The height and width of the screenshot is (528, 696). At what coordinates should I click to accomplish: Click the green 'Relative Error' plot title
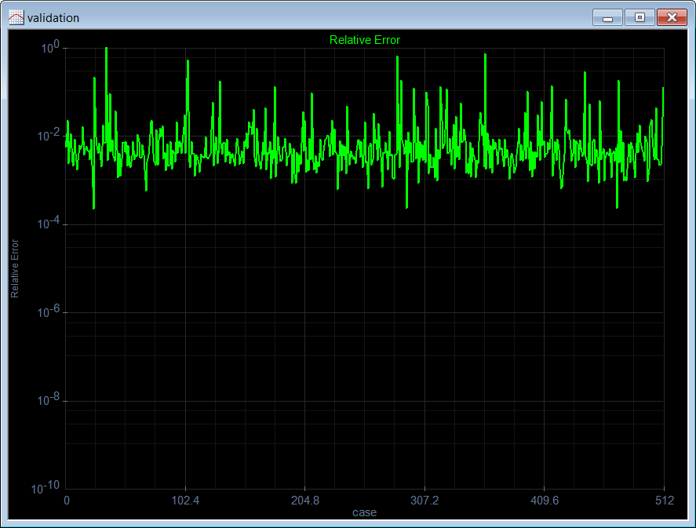tap(364, 40)
